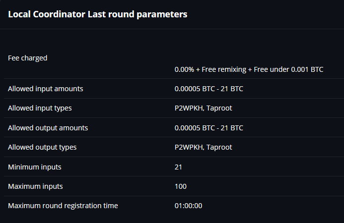Select the 'Fee charged' row label
The width and height of the screenshot is (344, 223).
coord(28,58)
